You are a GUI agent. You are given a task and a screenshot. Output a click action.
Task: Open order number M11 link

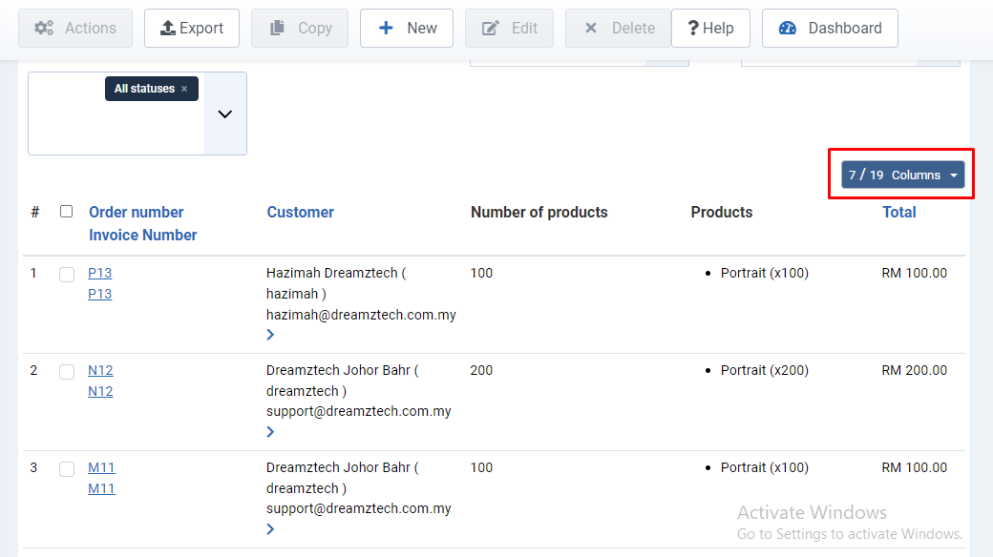point(101,467)
